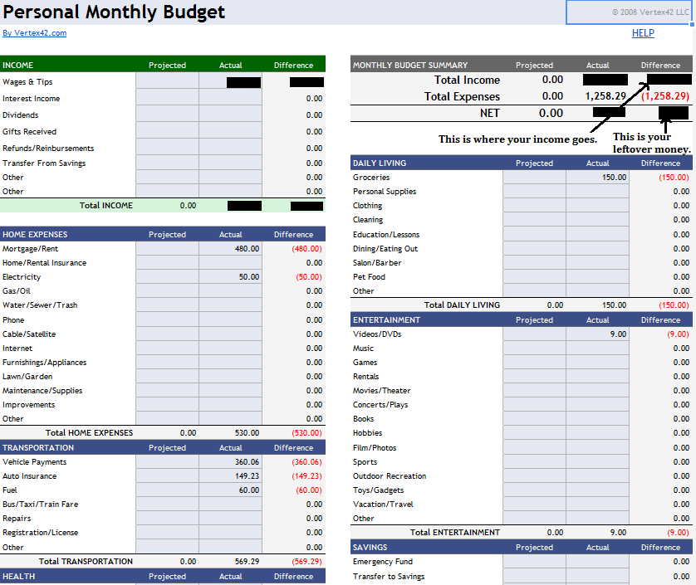Select Home/Rental Insurance projected cell
Viewport: 696px width, 585px height.
coord(167,263)
